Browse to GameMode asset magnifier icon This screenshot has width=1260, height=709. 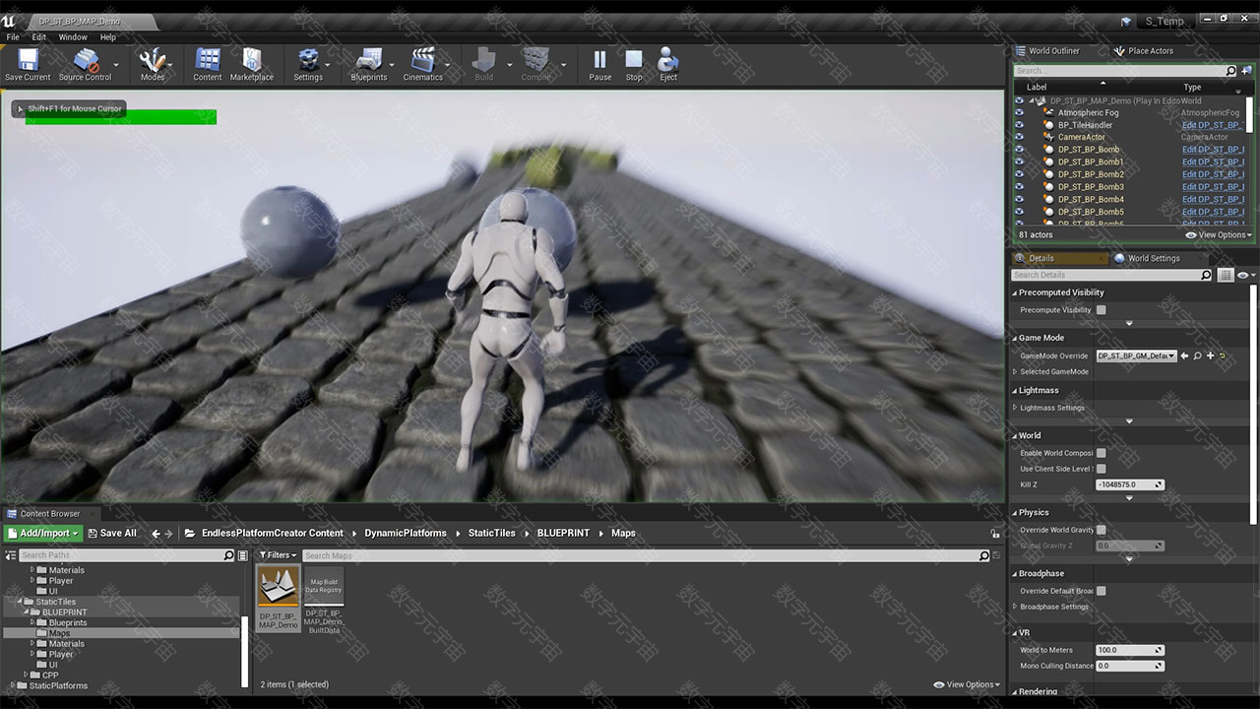tap(1197, 355)
